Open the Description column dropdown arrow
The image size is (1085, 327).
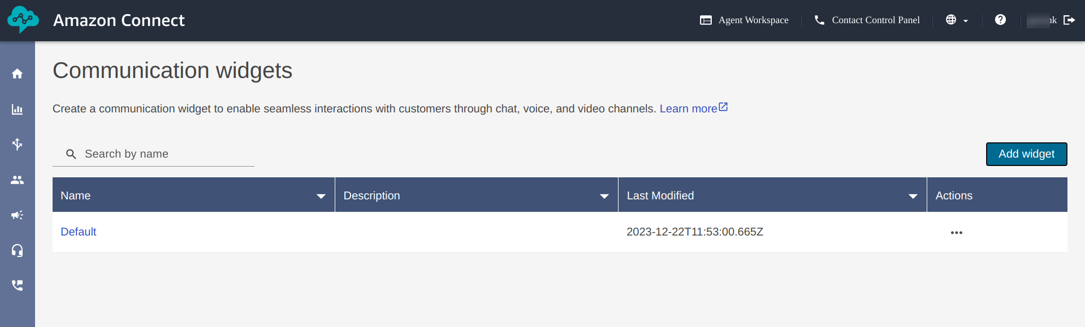coord(604,196)
